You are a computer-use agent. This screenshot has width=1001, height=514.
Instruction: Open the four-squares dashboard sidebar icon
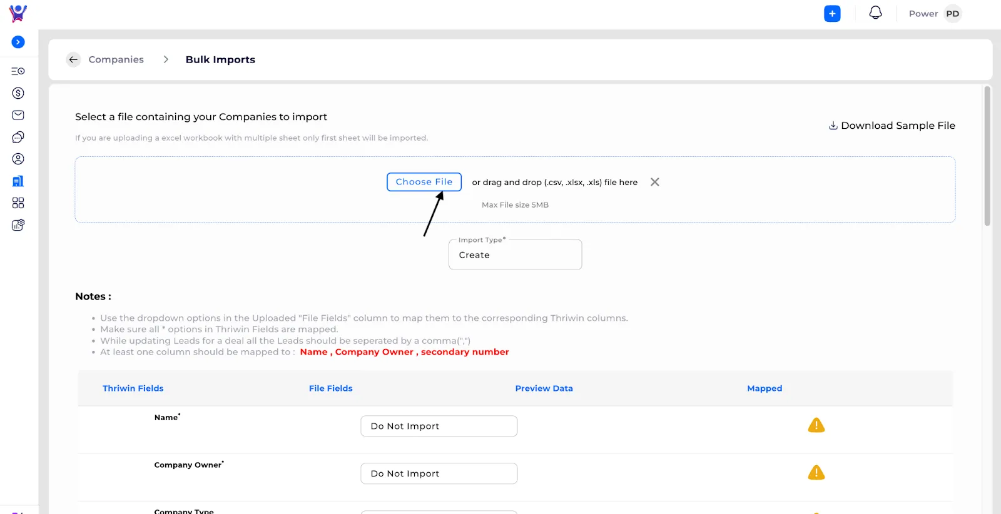tap(18, 203)
